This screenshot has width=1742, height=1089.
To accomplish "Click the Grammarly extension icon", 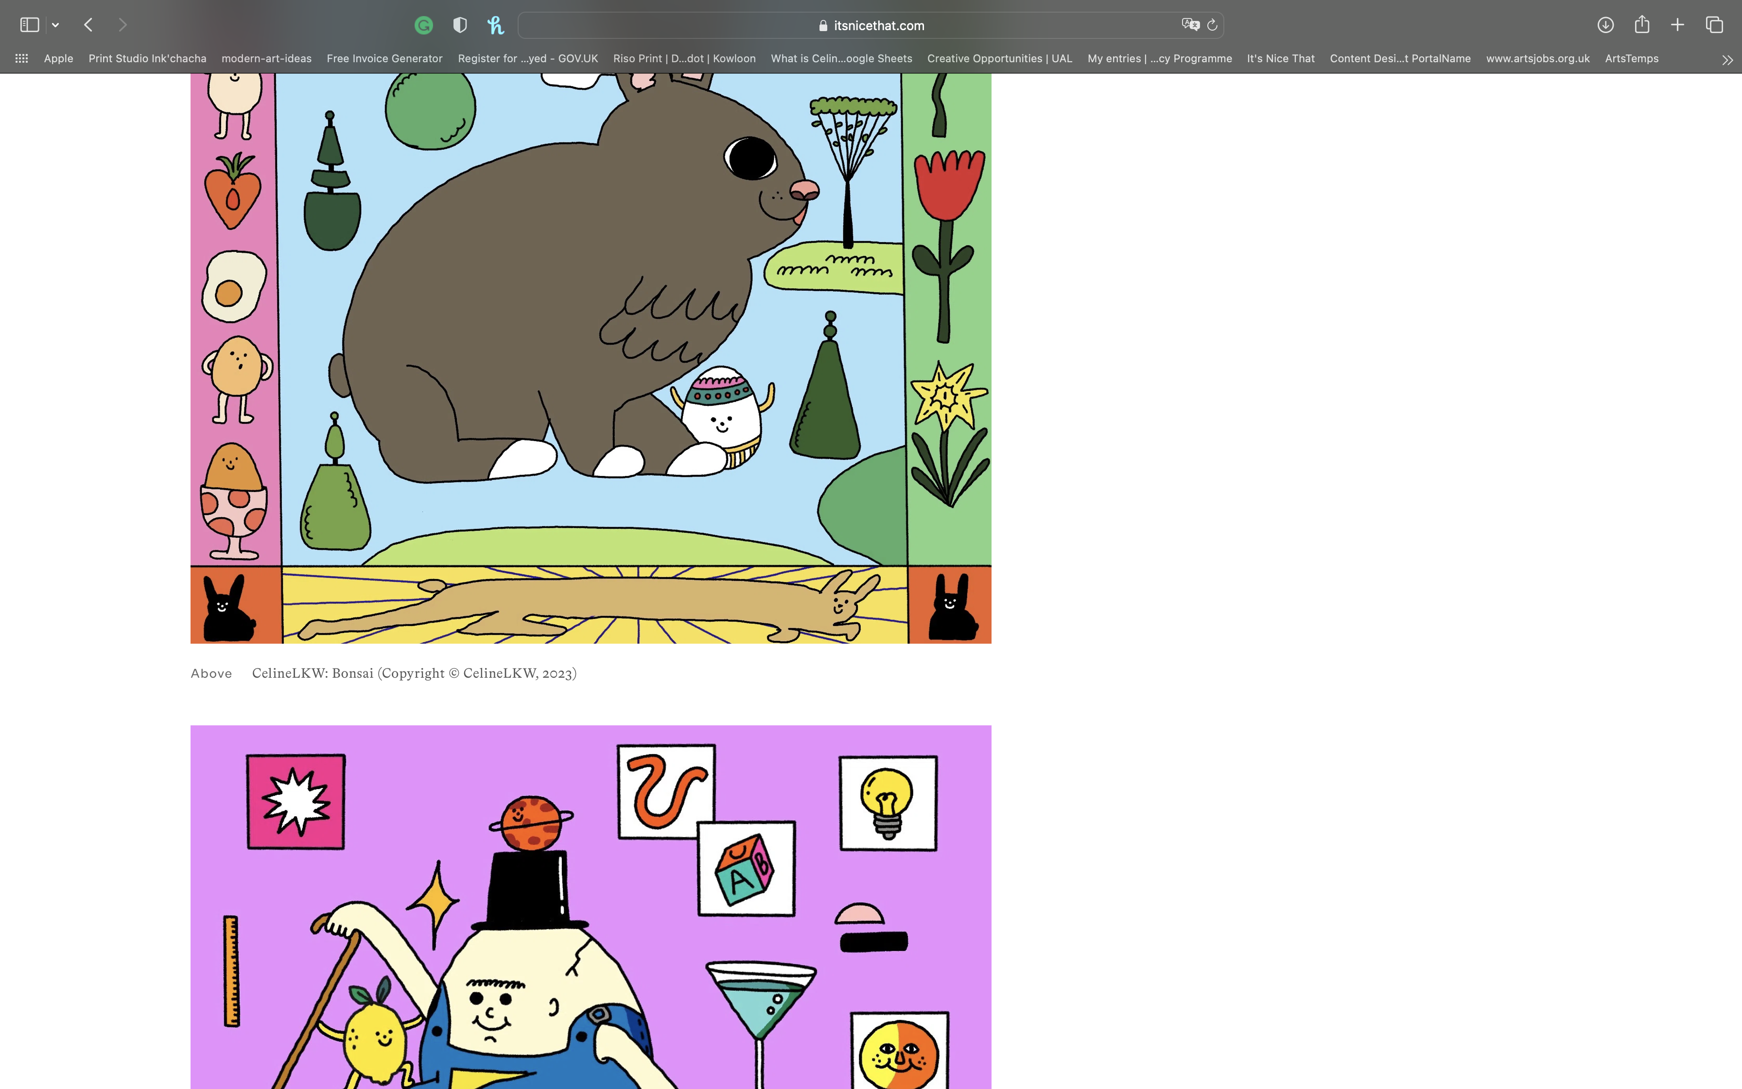I will (x=424, y=25).
